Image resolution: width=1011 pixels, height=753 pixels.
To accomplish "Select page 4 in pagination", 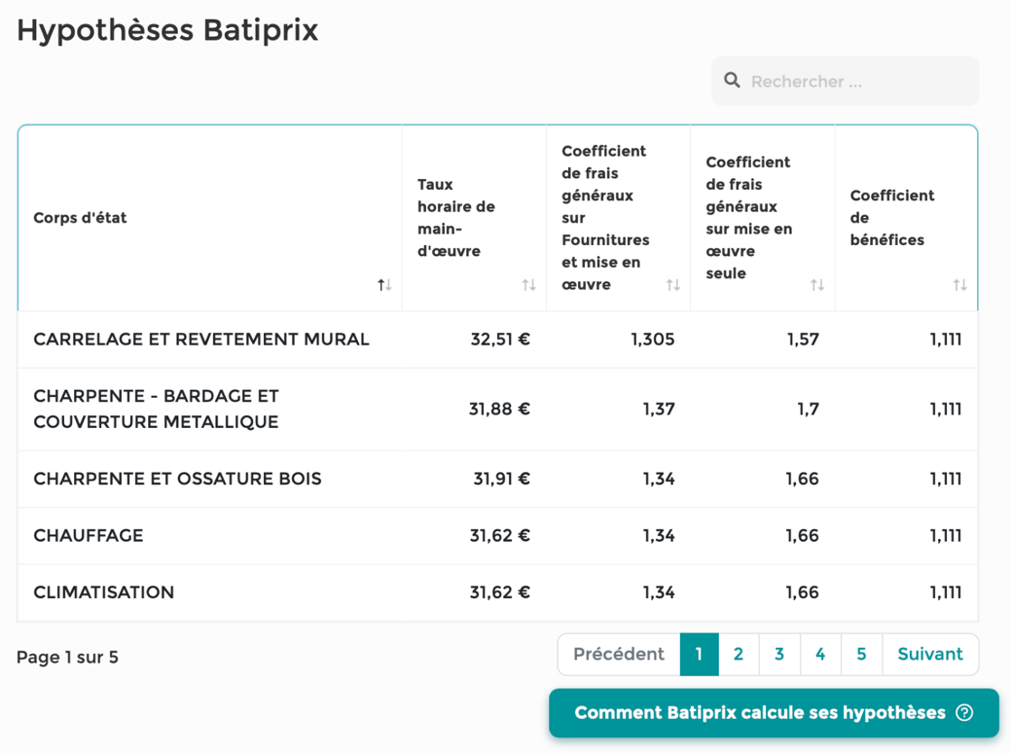I will click(x=820, y=655).
